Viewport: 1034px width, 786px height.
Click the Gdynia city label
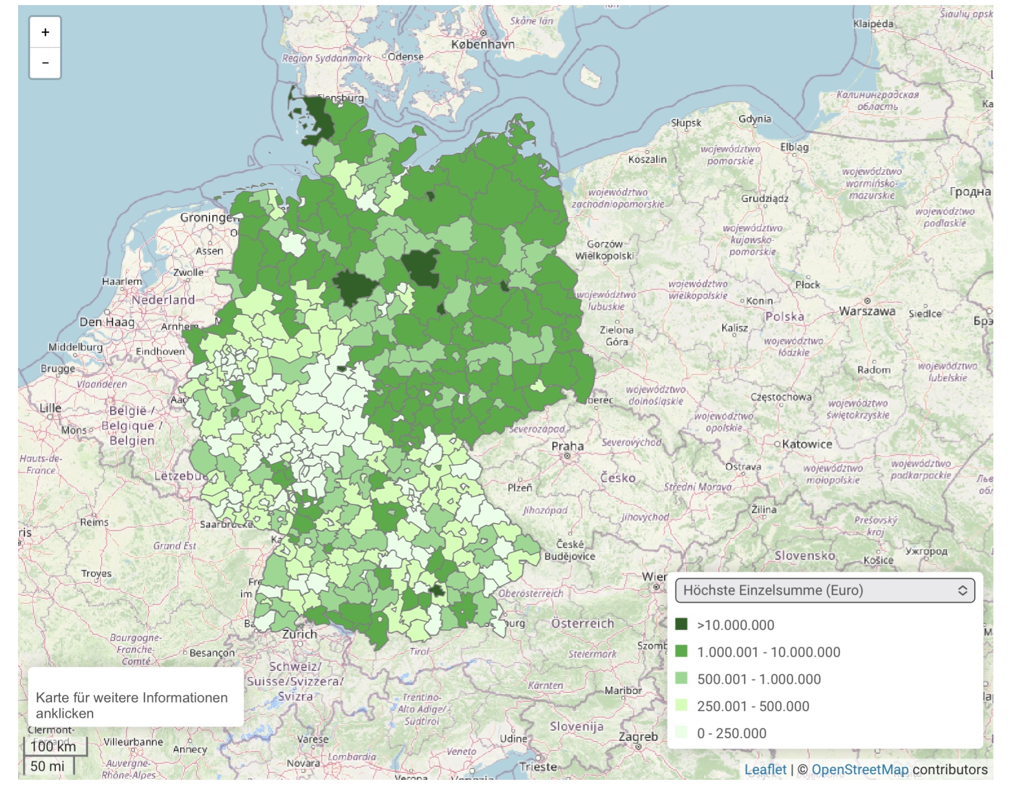(x=755, y=119)
